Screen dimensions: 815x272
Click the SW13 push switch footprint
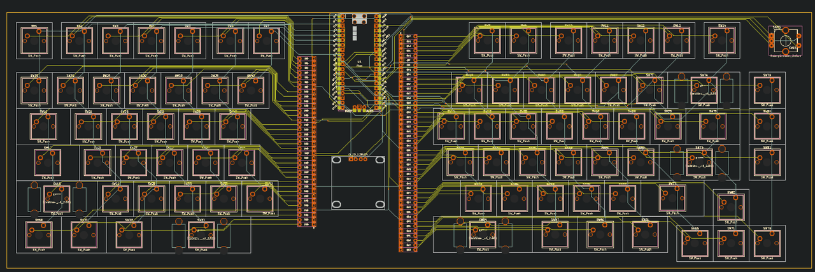(676, 41)
